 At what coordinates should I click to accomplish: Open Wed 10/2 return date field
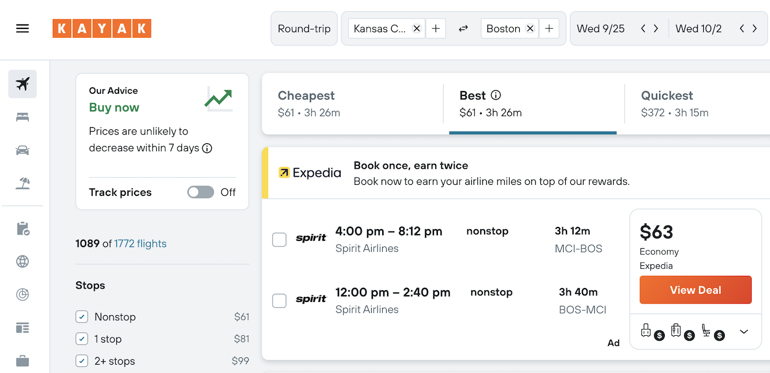699,28
